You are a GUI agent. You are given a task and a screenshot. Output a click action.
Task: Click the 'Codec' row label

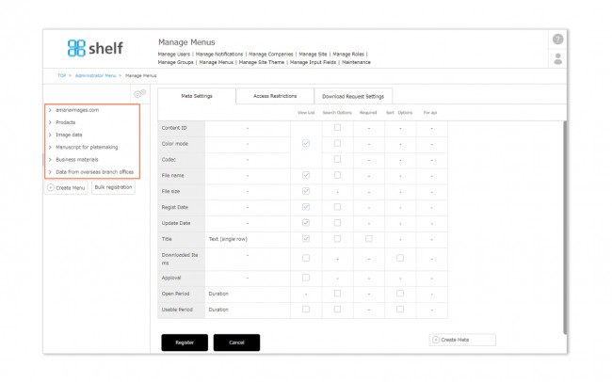click(169, 160)
